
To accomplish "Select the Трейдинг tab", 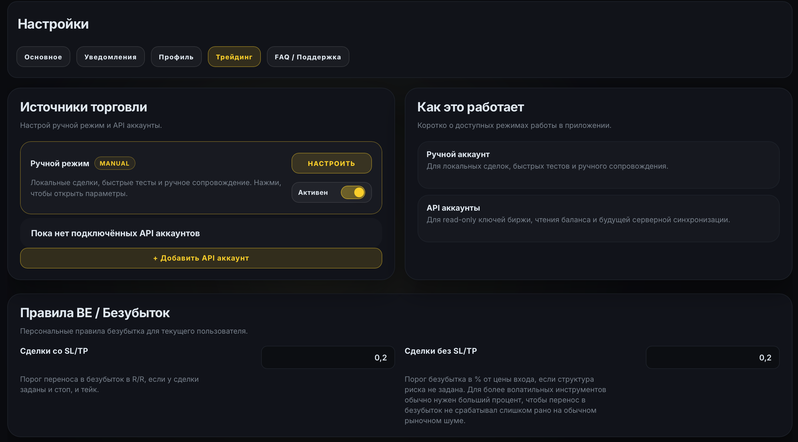I will coord(234,57).
